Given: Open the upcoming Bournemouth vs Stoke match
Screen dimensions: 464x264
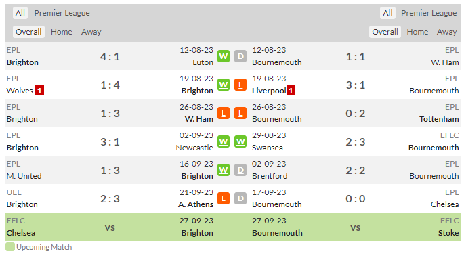Looking at the screenshot, I should click(x=356, y=227).
